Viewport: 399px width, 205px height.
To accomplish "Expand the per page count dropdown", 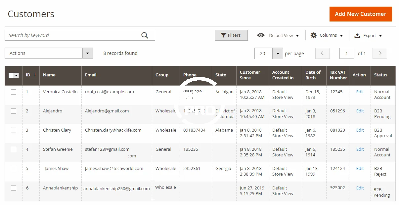I will (278, 54).
